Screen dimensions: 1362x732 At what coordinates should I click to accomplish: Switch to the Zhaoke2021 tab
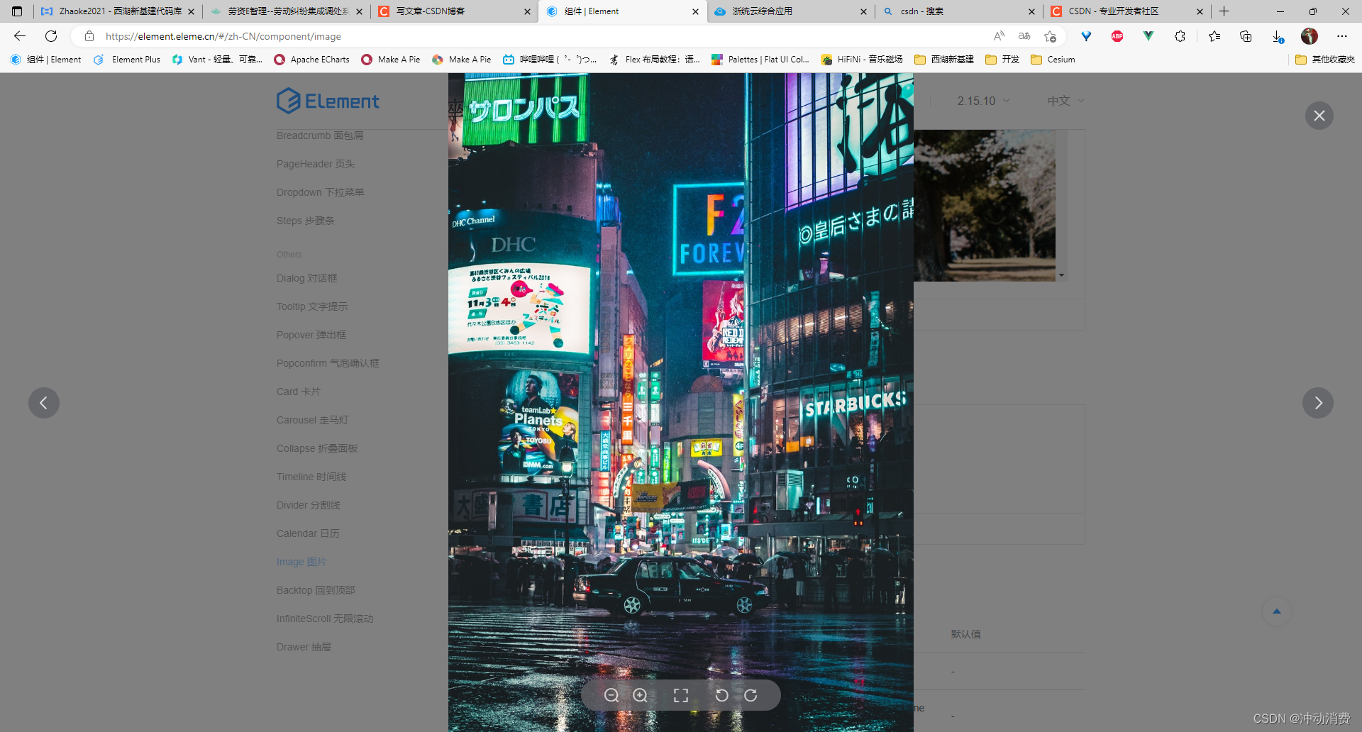coord(118,11)
